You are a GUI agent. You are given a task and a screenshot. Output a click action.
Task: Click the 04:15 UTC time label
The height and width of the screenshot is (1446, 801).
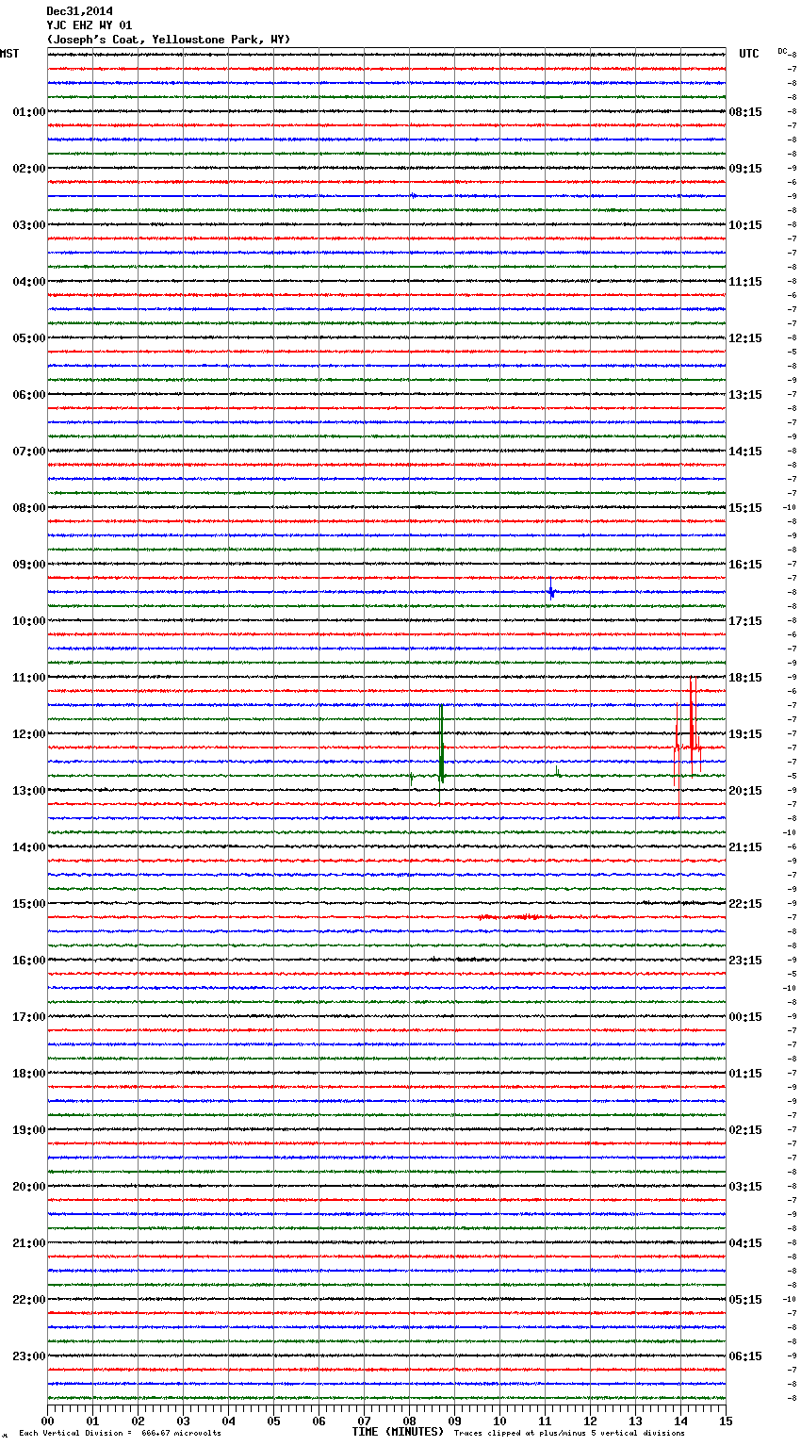[x=745, y=1243]
